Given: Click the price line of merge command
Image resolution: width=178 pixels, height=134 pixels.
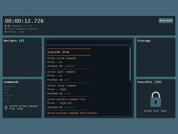Looking at the screenshot, I should 57,89.
